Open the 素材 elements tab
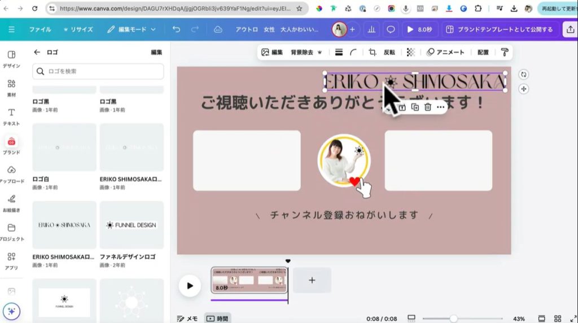 [x=11, y=89]
